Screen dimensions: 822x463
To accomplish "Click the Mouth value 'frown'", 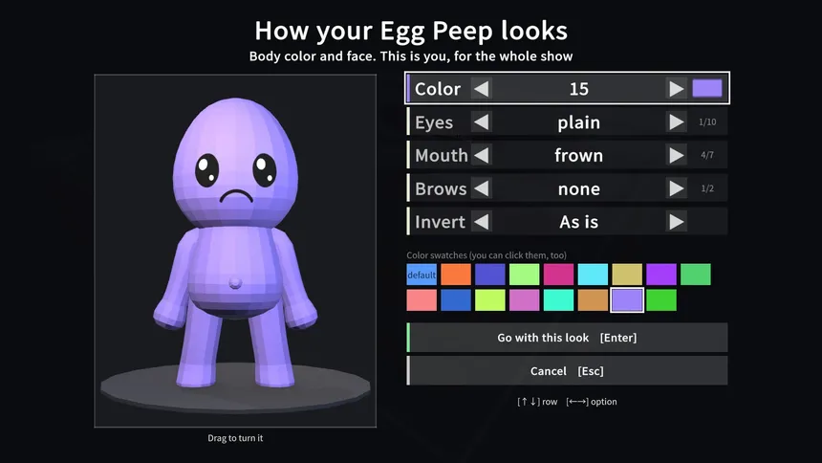I will click(579, 155).
